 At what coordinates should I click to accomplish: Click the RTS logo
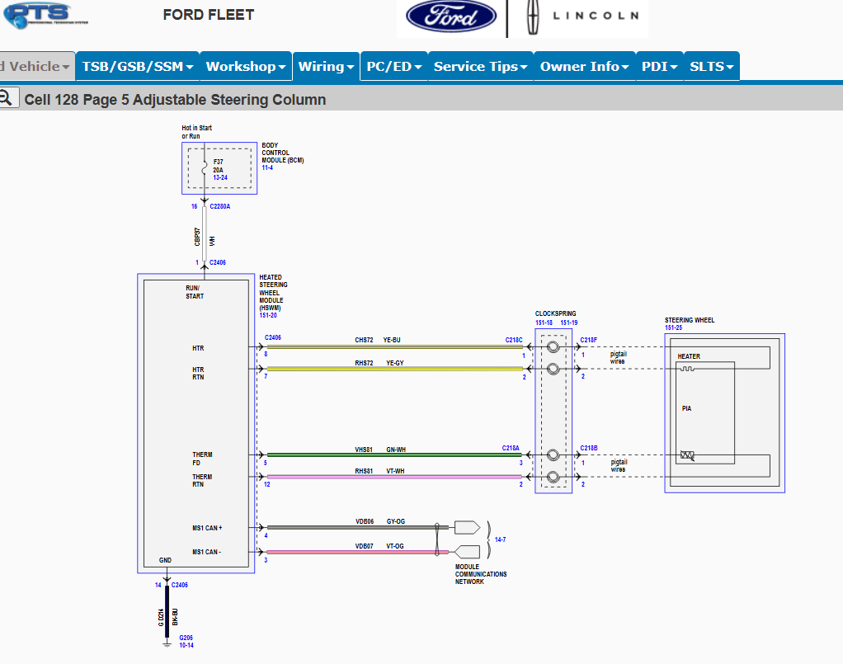point(38,14)
